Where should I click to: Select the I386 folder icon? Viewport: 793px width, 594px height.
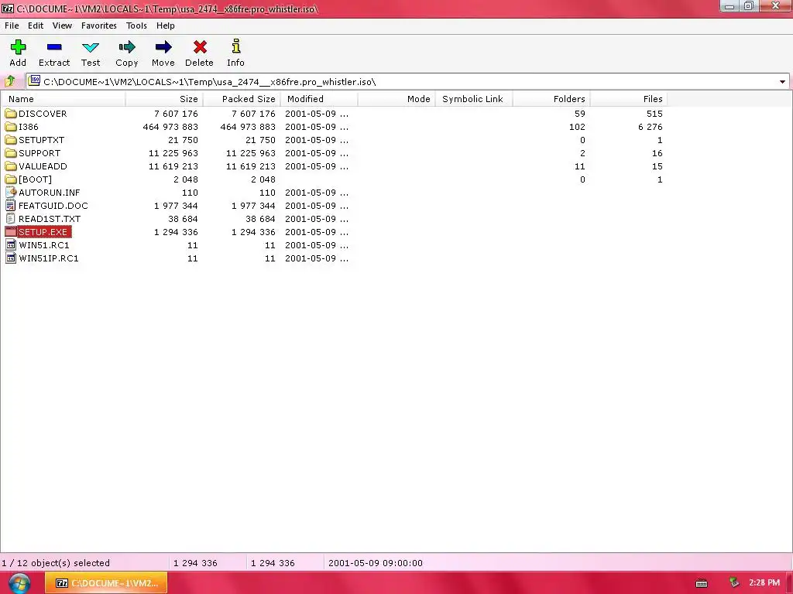(x=11, y=126)
